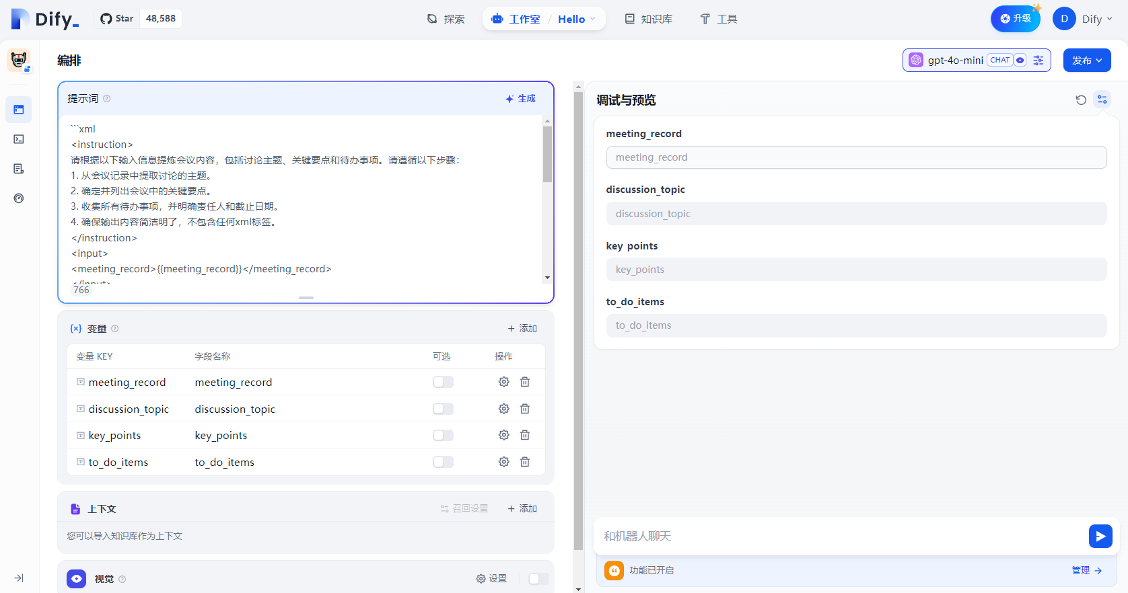Toggle the debug variables panel icon
Screen dimensions: 1128x593
(x=1102, y=100)
